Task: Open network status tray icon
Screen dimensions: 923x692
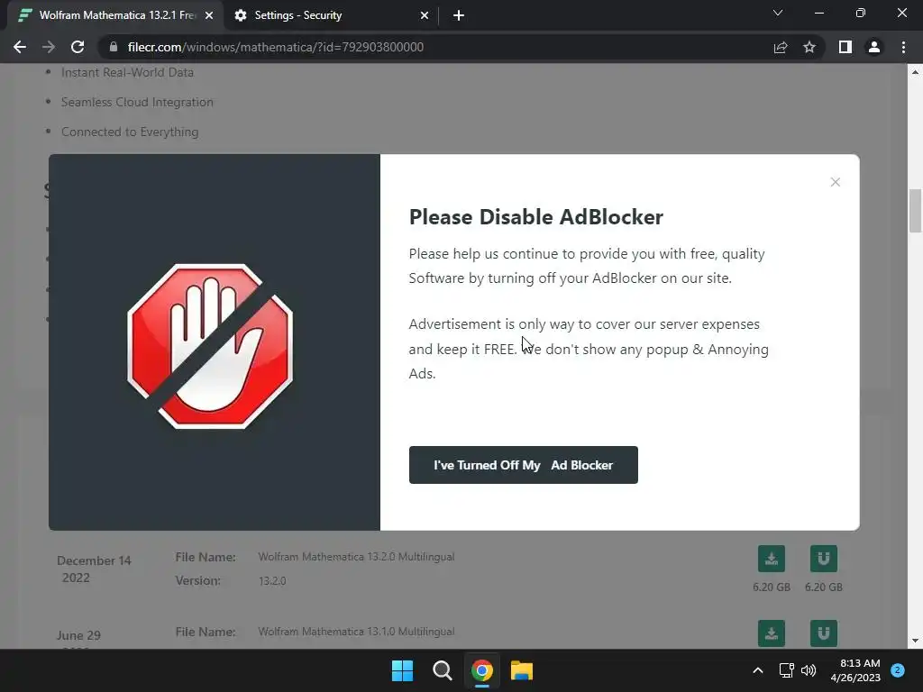Action: click(x=786, y=670)
